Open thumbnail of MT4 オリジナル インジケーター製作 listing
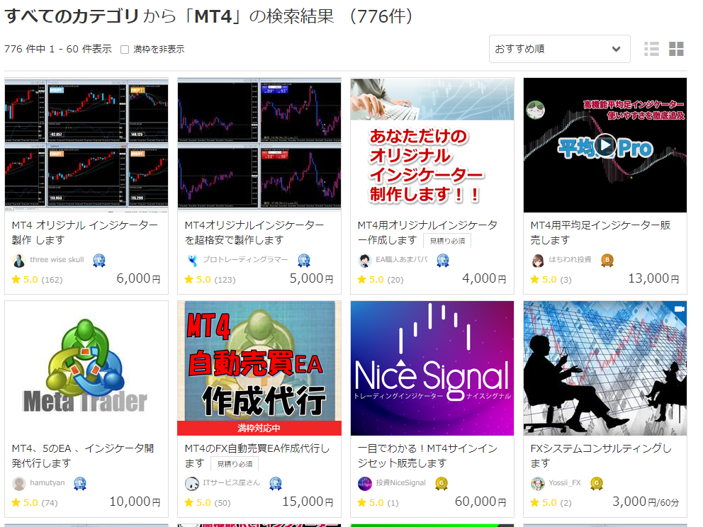The image size is (703, 527). [x=86, y=144]
